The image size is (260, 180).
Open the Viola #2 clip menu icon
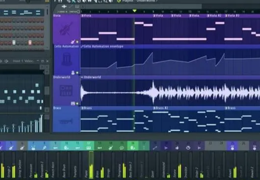click(208, 16)
